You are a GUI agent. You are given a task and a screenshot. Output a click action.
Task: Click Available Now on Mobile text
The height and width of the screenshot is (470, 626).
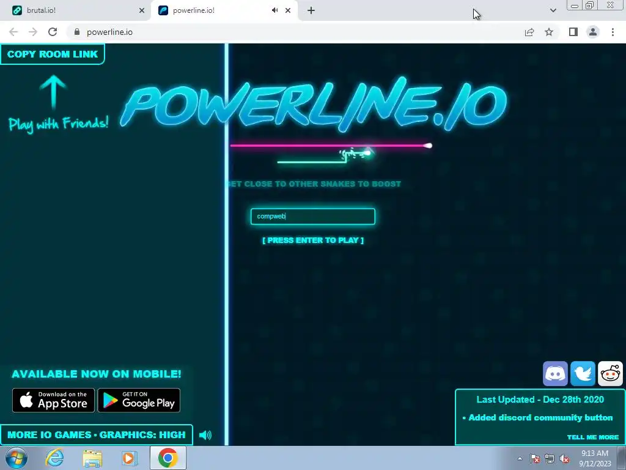[96, 374]
